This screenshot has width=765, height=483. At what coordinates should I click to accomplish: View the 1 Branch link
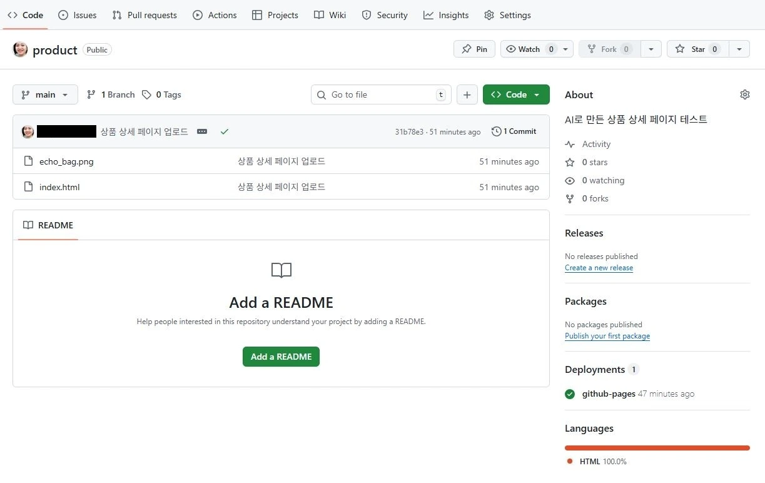pos(111,94)
